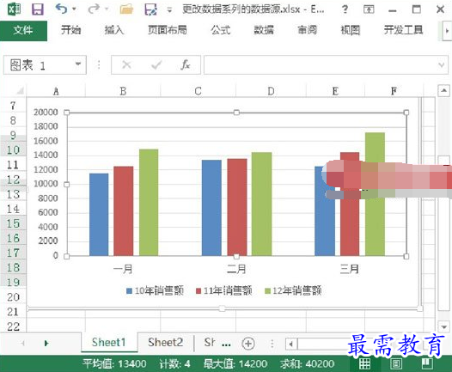This screenshot has height=372, width=452.
Task: Open Excel Help question mark icon
Action: (x=345, y=9)
